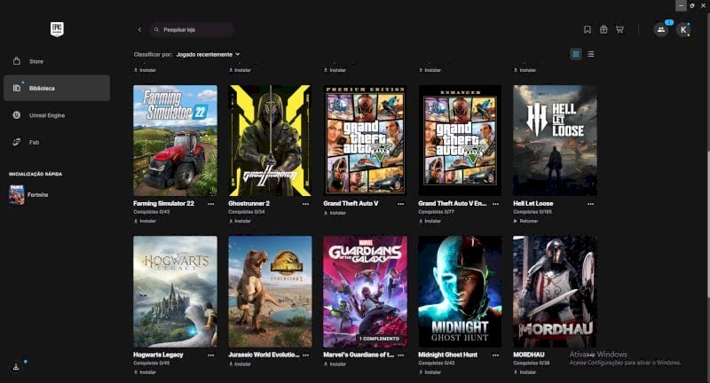The height and width of the screenshot is (383, 710).
Task: Install Grand Theft Auto V
Action: pos(335,213)
